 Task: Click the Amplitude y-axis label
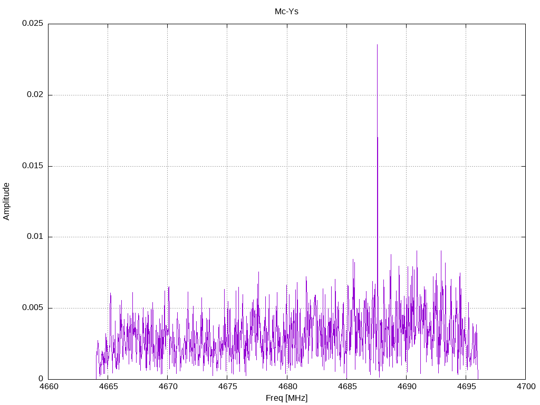click(6, 201)
